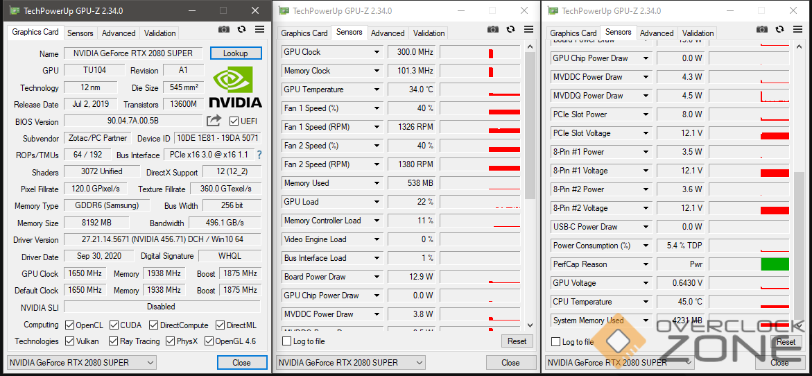The width and height of the screenshot is (812, 376).
Task: Click the 8-Pin #1 Voltage sensor graph
Action: pos(749,171)
